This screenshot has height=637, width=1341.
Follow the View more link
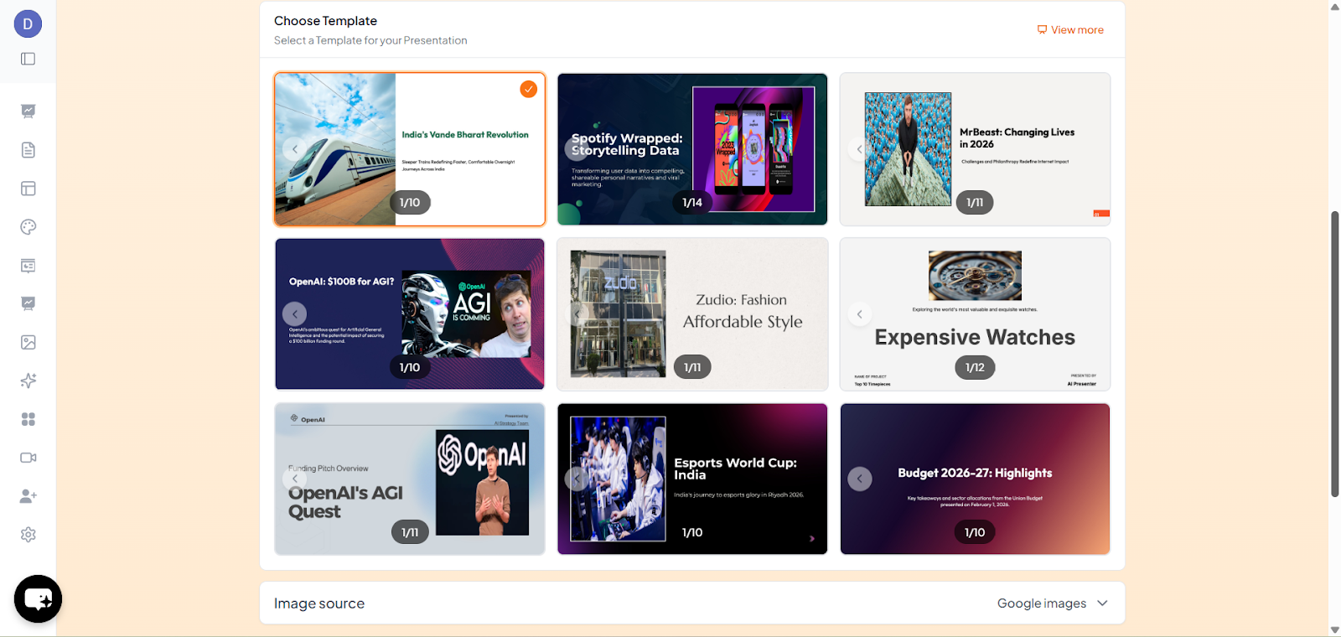[x=1070, y=29]
